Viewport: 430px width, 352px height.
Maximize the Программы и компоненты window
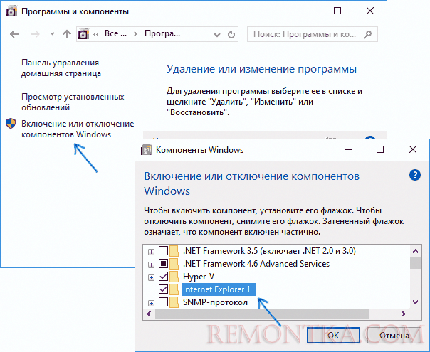337,11
